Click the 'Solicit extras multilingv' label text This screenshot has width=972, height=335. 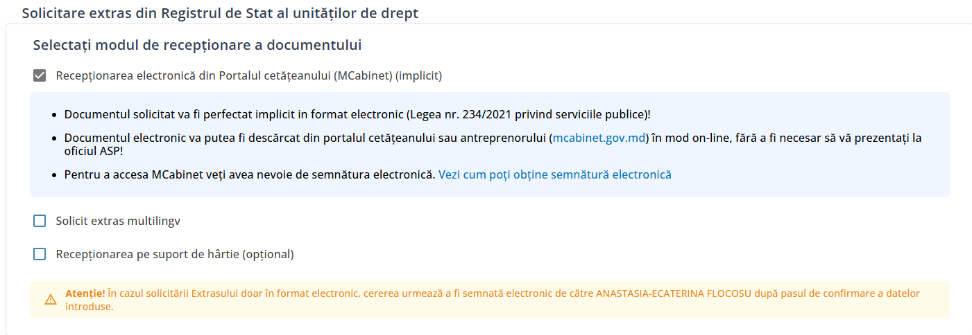(118, 221)
